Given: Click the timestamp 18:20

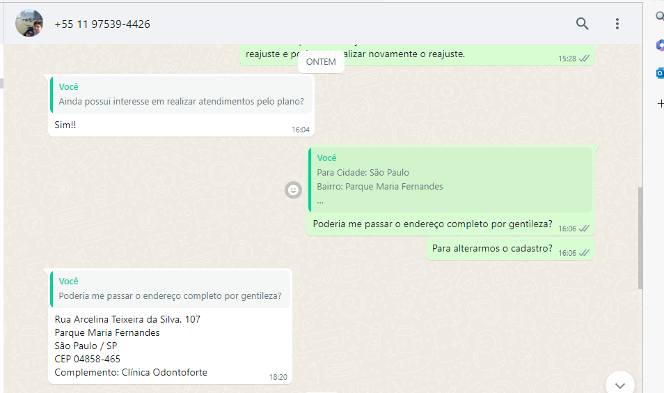Looking at the screenshot, I should [278, 377].
